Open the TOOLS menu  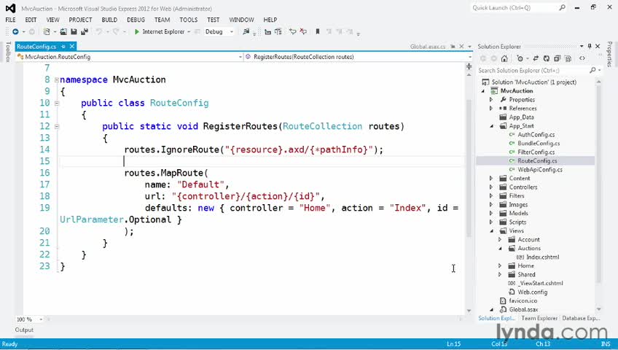click(x=189, y=20)
